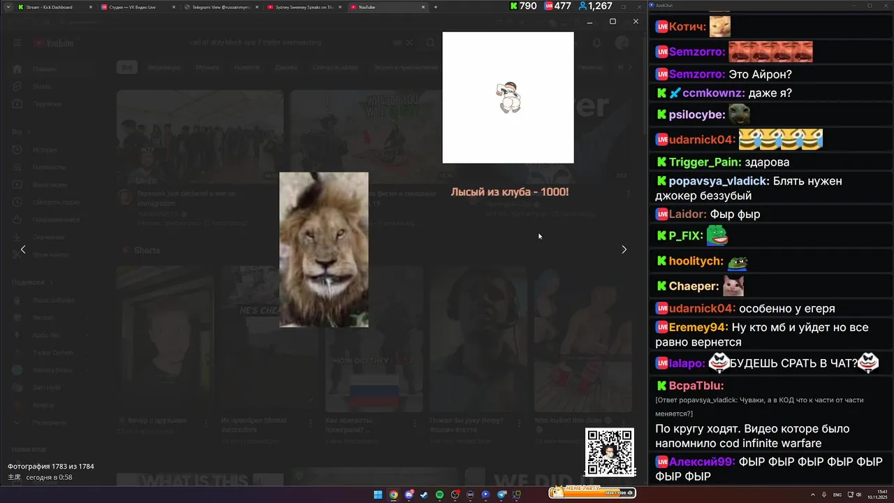Click username 'Trigger_Pain' in chat
The image size is (894, 503).
click(705, 162)
